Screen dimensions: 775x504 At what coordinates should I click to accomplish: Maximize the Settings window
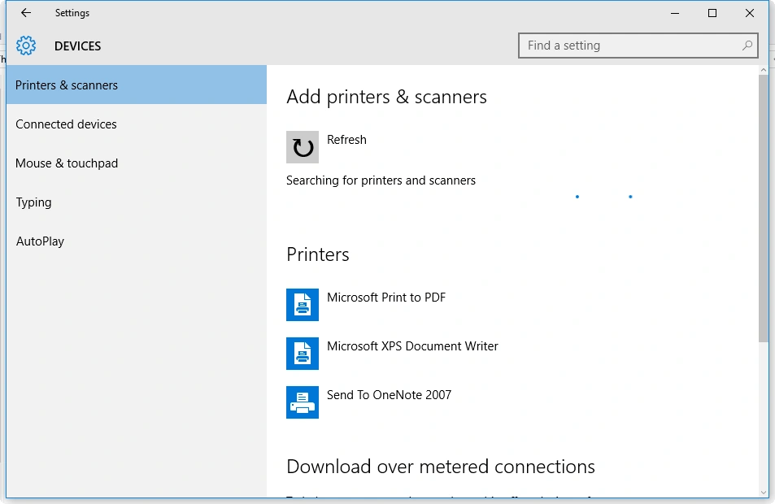click(x=712, y=13)
